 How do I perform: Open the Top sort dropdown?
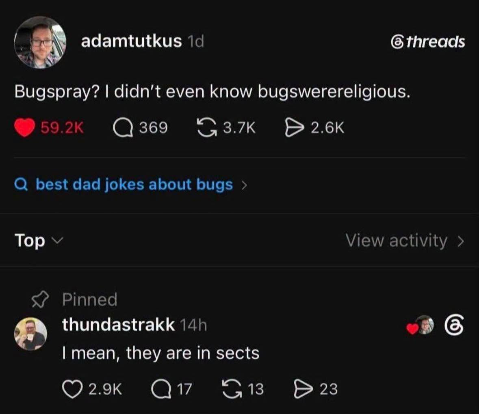(39, 240)
